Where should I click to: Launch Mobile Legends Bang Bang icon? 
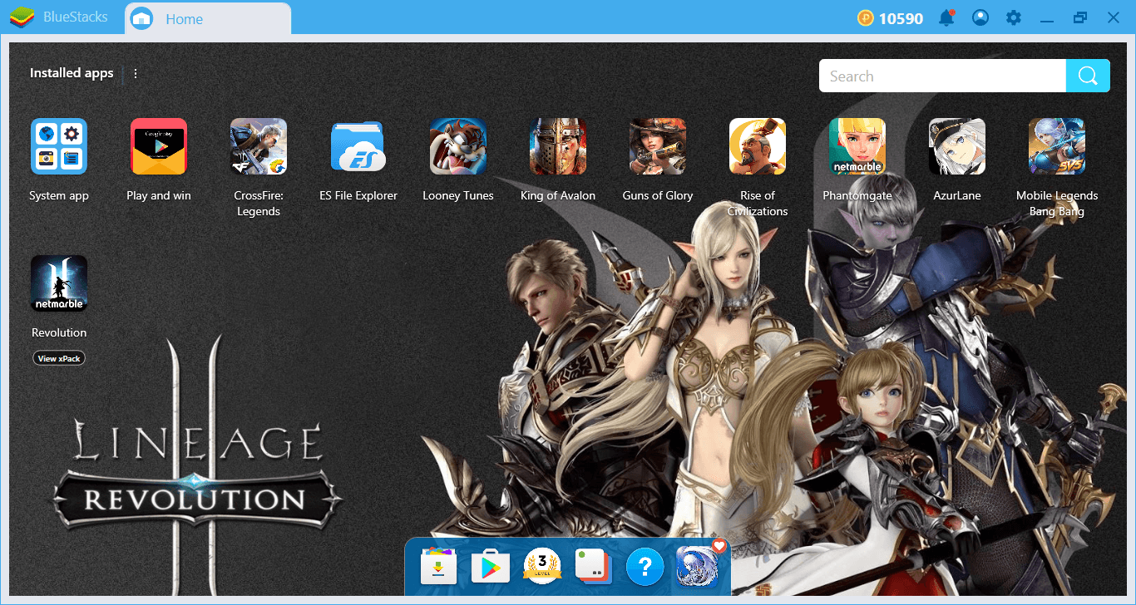tap(1057, 146)
